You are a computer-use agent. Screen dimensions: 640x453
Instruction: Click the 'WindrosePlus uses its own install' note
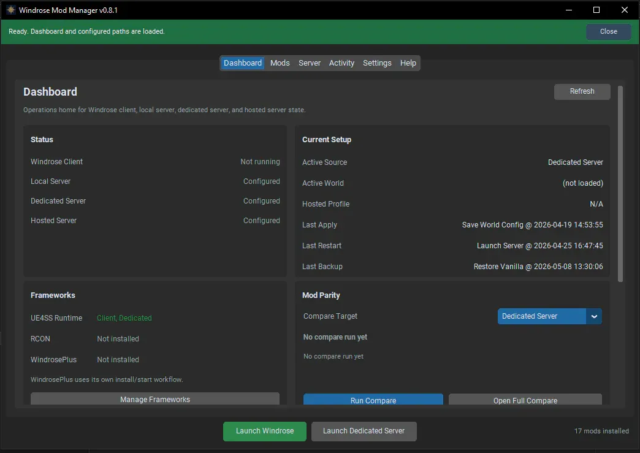(107, 379)
